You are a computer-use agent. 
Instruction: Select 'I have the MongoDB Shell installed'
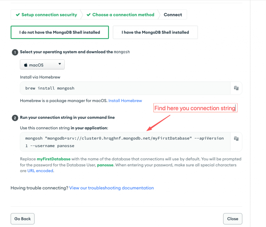click(x=155, y=32)
